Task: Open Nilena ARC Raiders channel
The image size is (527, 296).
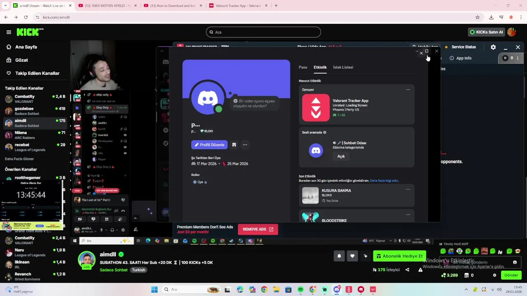Action: pyautogui.click(x=35, y=135)
